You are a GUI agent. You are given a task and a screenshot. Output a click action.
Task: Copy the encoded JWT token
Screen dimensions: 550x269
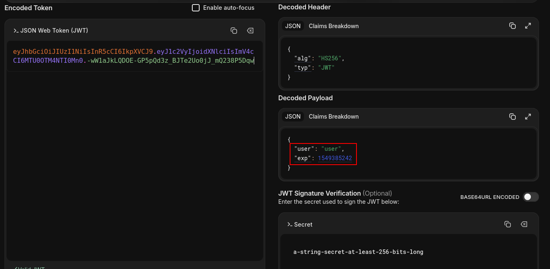pos(234,31)
